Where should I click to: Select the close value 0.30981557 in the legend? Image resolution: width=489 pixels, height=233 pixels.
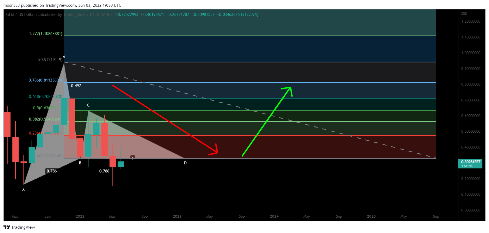click(204, 15)
